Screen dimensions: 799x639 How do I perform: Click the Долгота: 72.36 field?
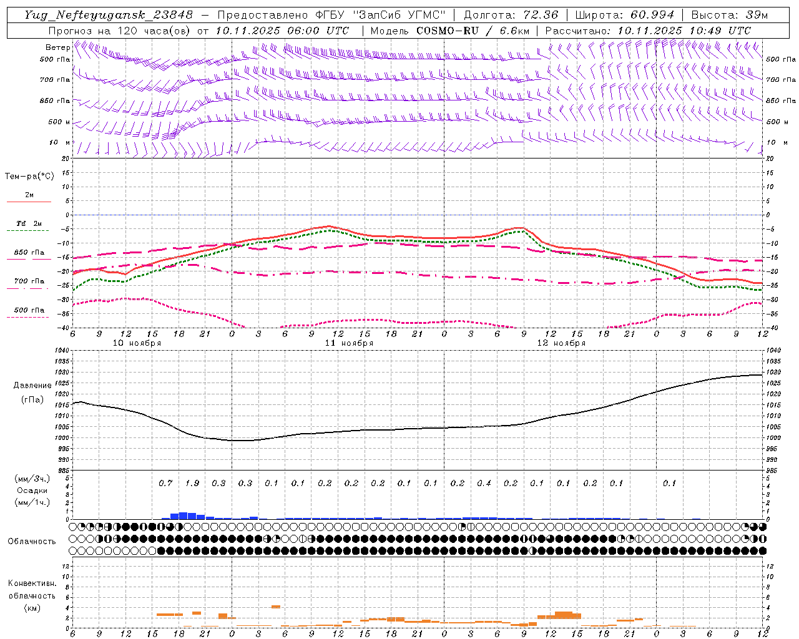511,15
